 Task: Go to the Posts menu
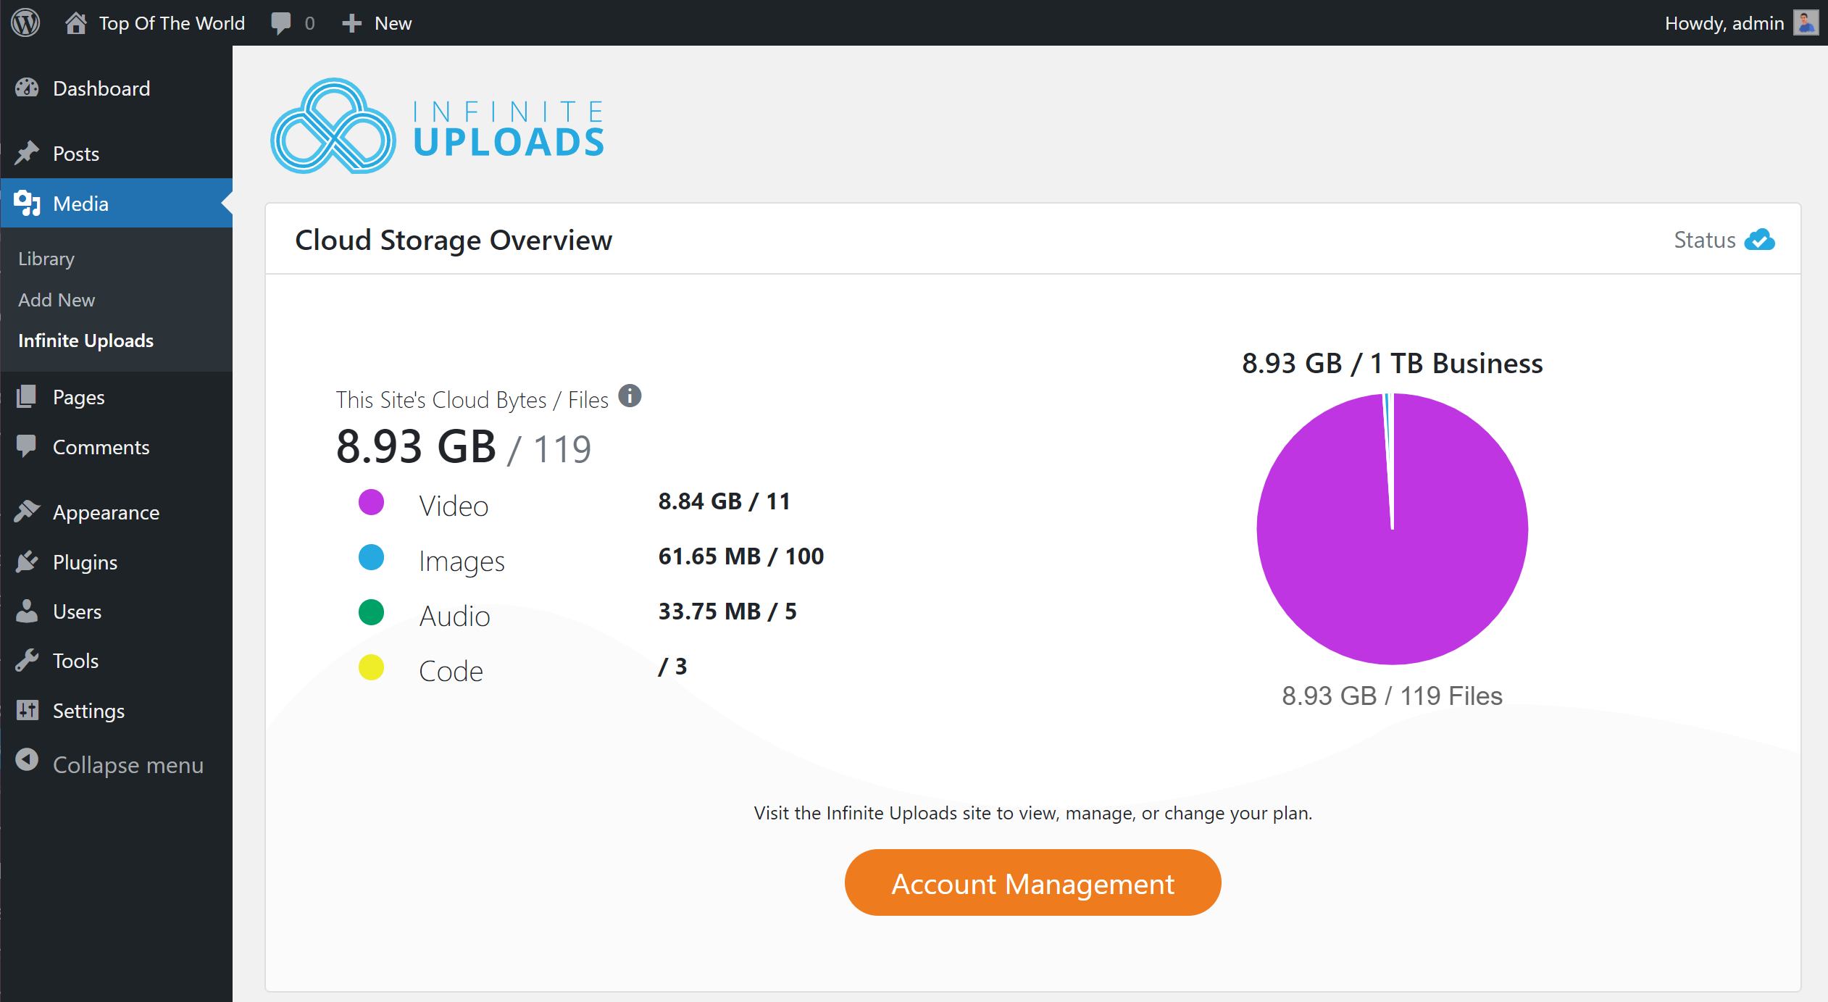(x=116, y=154)
